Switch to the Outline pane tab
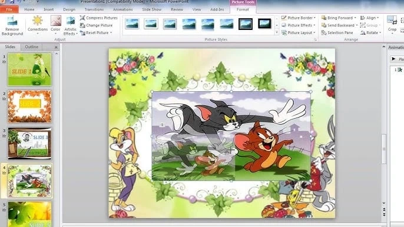This screenshot has height=227, width=404. pyautogui.click(x=32, y=47)
